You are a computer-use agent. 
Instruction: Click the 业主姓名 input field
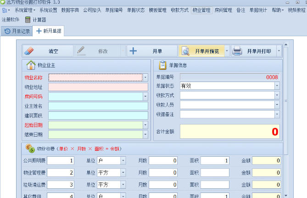(98, 106)
